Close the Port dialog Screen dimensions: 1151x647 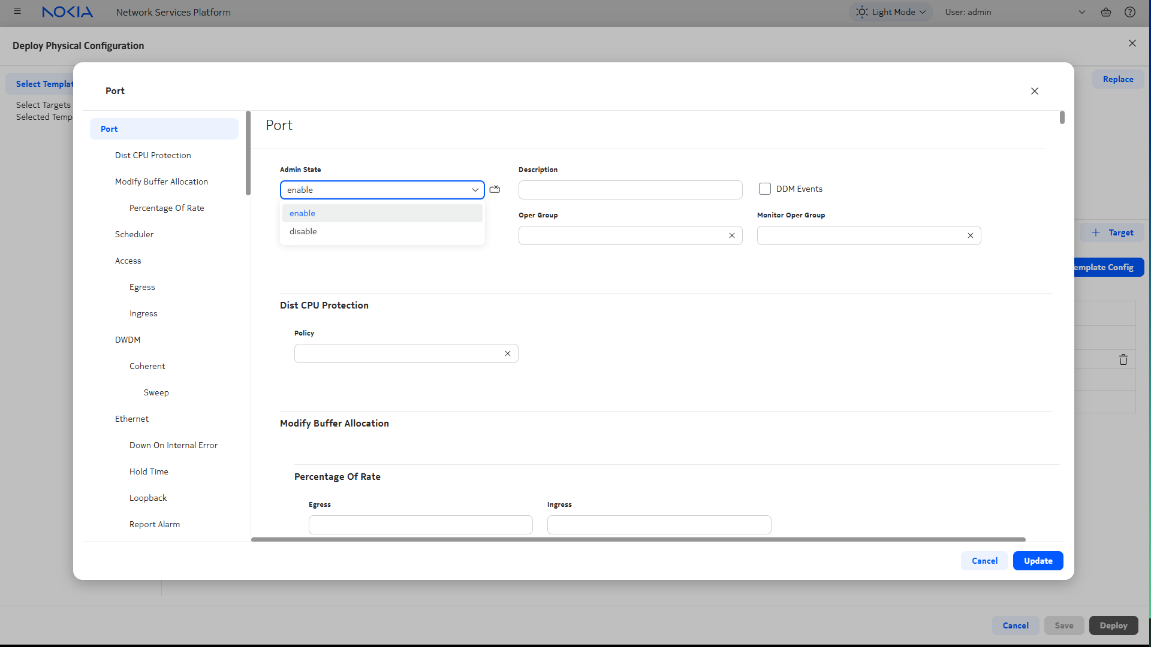(1034, 91)
